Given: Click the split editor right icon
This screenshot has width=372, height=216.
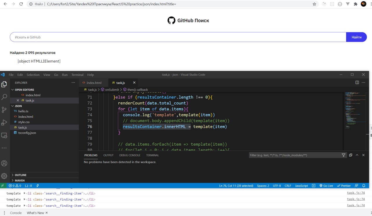Looking at the screenshot, I should coord(357,83).
